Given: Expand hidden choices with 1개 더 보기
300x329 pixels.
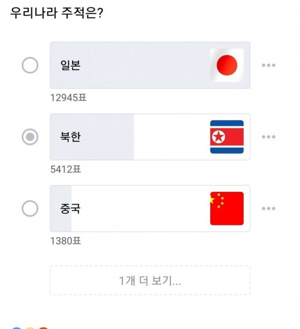Looking at the screenshot, I should 150,281.
